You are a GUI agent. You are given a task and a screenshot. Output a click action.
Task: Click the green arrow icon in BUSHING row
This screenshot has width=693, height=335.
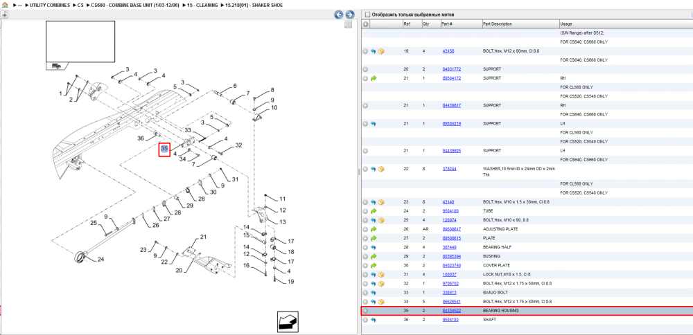pos(373,256)
